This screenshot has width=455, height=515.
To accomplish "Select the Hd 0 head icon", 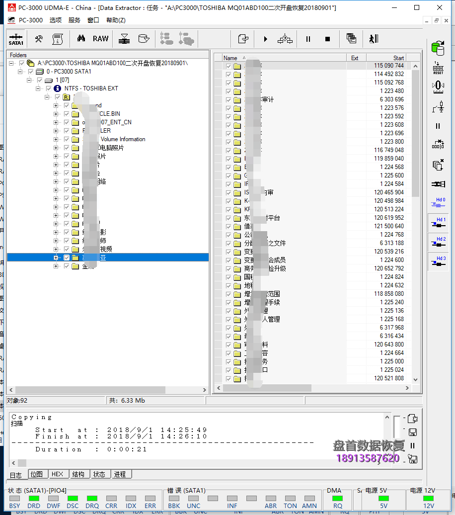I will [x=438, y=203].
